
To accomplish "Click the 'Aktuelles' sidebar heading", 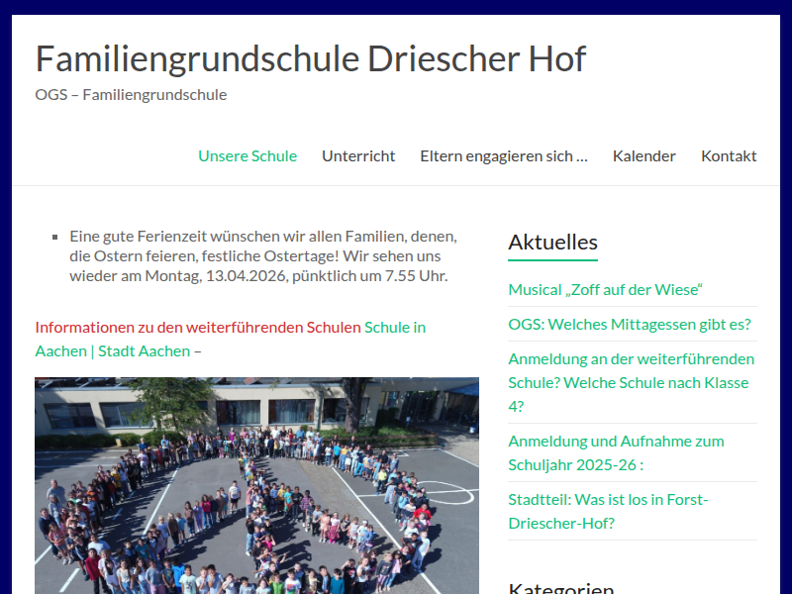I will 552,242.
